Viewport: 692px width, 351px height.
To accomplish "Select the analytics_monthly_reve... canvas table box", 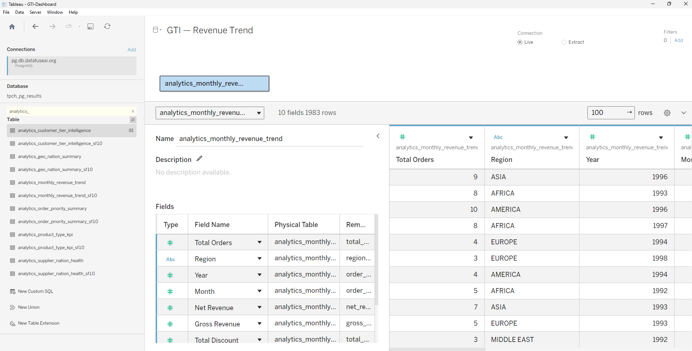I will click(214, 84).
